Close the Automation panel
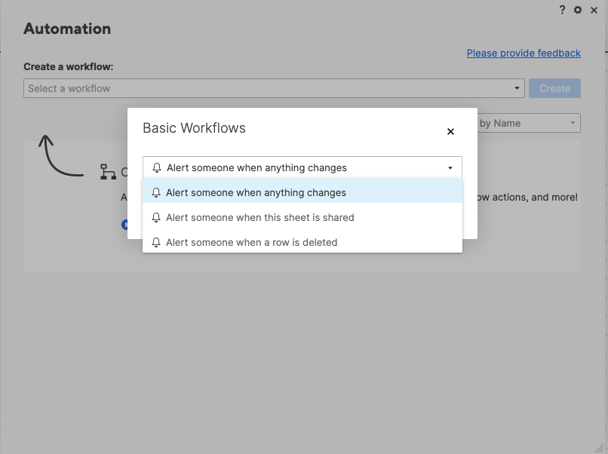The width and height of the screenshot is (608, 454). (594, 10)
